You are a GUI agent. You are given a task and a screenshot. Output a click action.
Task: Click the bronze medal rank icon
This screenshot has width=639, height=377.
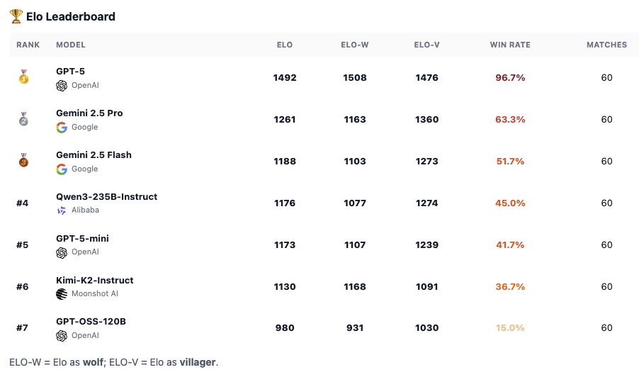(x=23, y=161)
